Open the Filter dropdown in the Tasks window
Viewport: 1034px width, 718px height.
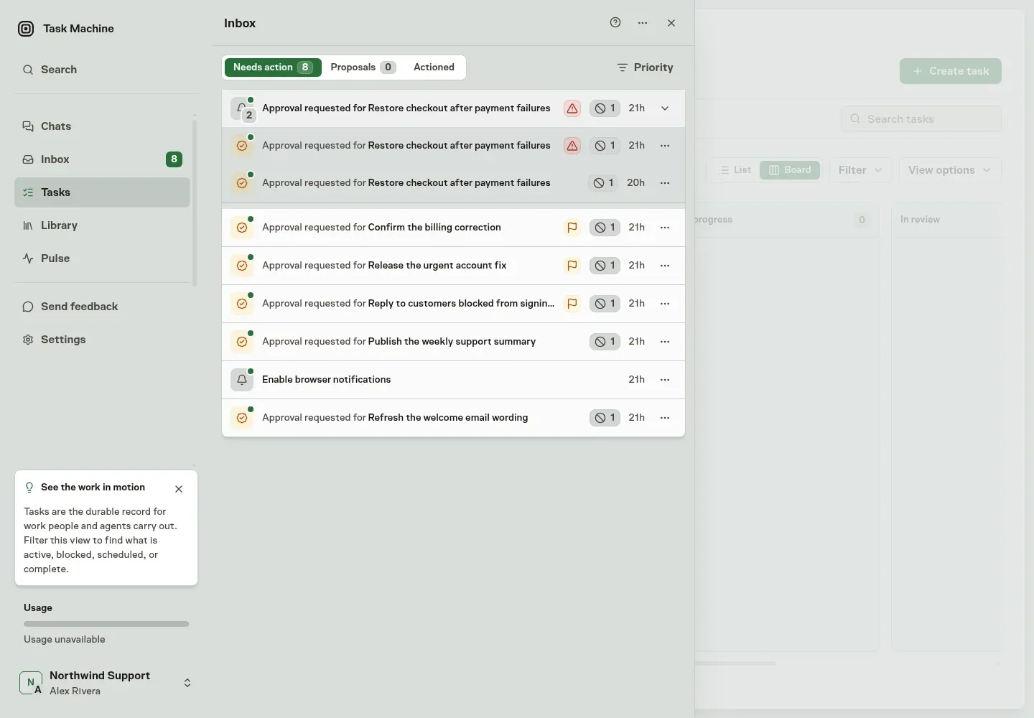[860, 170]
